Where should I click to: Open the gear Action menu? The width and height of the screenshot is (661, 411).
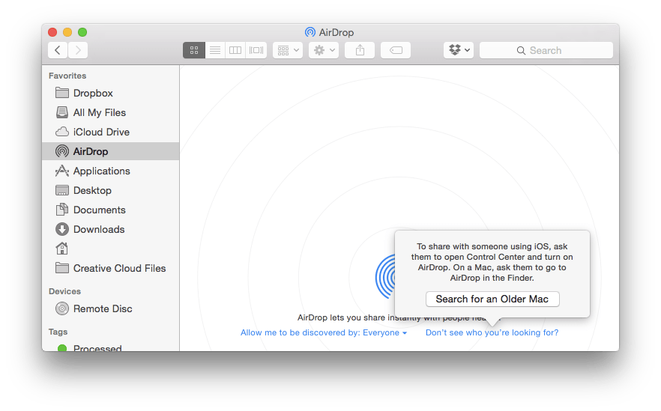pyautogui.click(x=324, y=50)
